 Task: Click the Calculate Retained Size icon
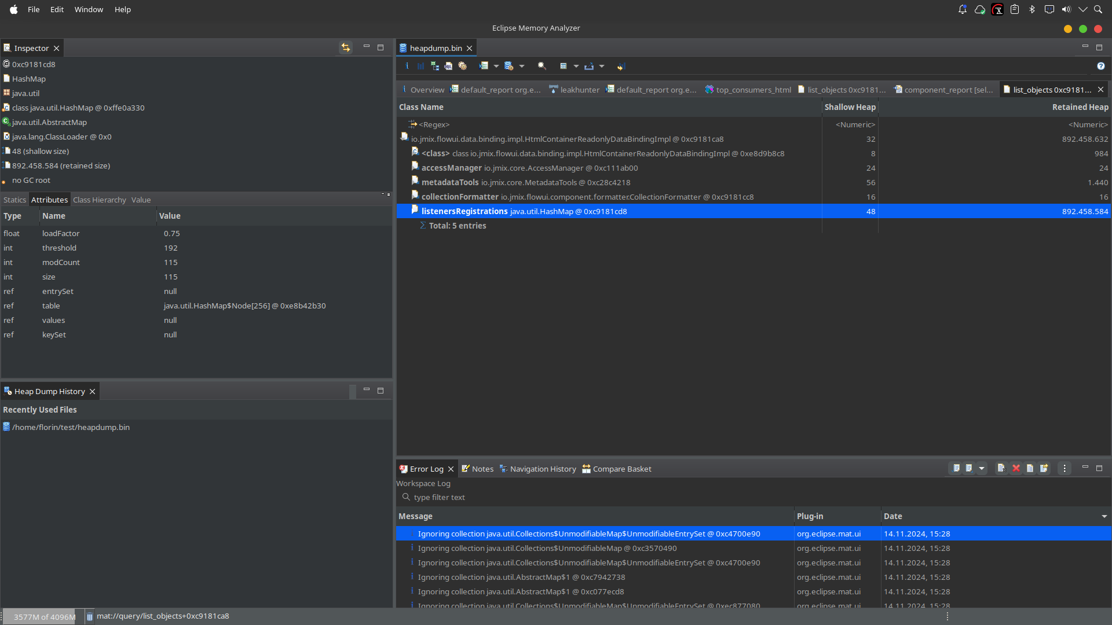point(621,66)
